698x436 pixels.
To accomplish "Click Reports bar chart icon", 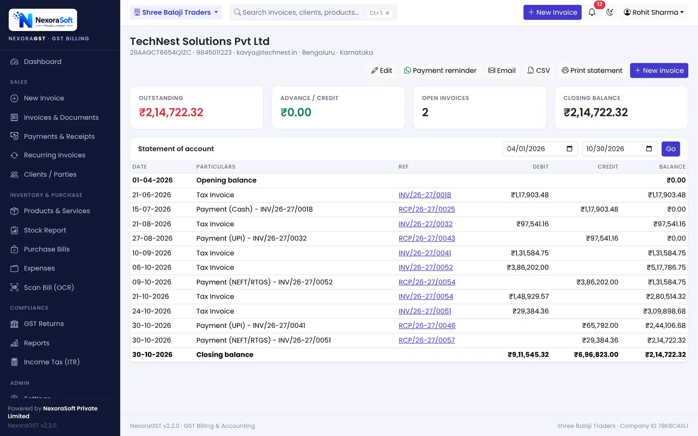I will [14, 343].
